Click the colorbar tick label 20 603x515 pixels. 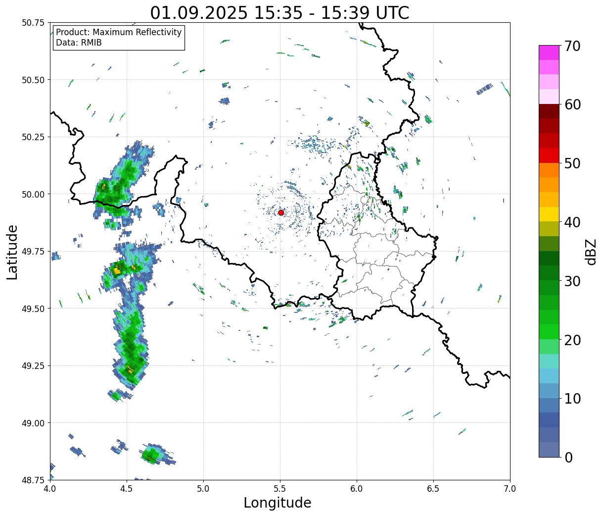tap(572, 340)
